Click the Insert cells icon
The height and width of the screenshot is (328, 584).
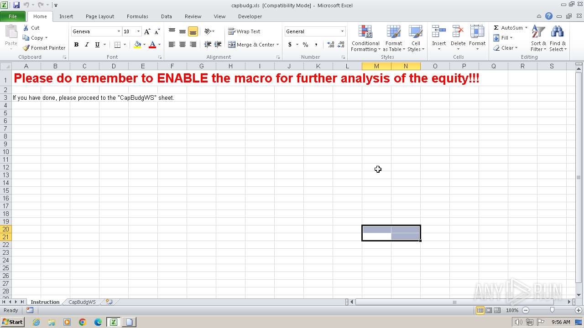pos(439,32)
